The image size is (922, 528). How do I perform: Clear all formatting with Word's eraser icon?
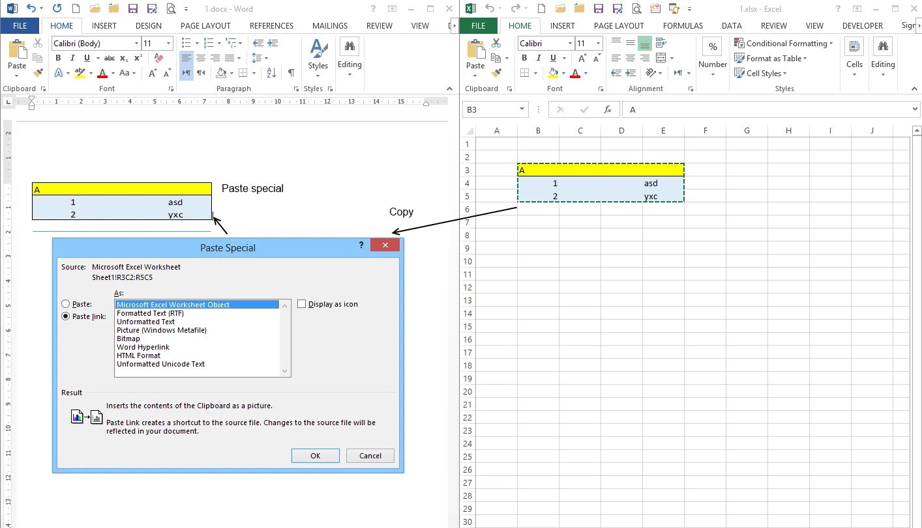pos(158,58)
